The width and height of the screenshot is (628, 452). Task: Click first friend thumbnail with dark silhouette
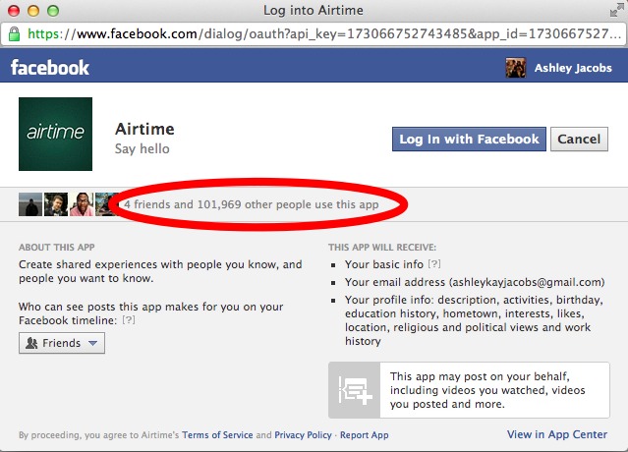(x=30, y=204)
